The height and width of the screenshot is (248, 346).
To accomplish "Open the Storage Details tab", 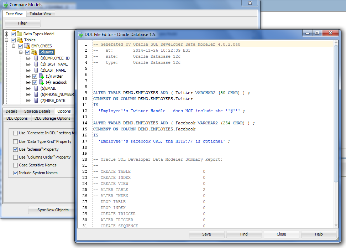I will coord(37,111).
